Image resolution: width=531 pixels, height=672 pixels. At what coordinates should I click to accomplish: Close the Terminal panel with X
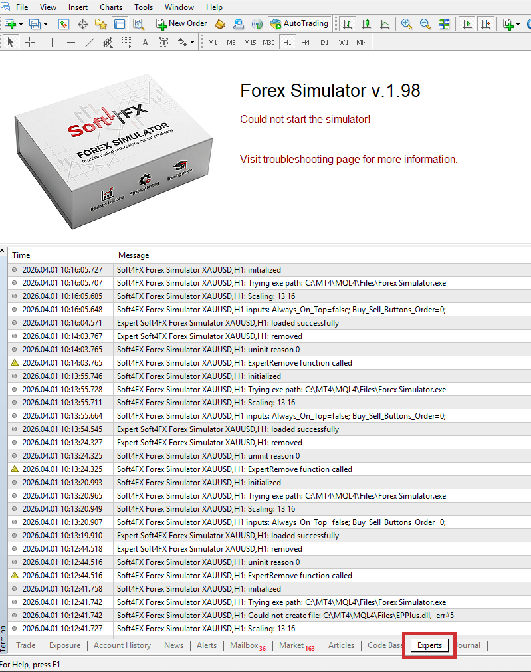[3, 251]
